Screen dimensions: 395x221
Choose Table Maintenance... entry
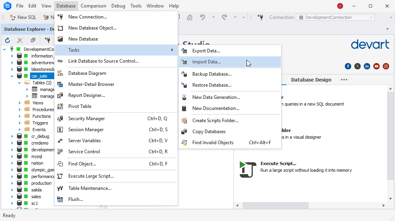[x=116, y=188]
